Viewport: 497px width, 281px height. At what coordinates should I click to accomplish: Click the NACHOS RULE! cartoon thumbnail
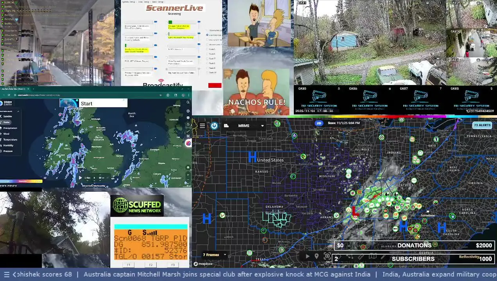tap(257, 92)
